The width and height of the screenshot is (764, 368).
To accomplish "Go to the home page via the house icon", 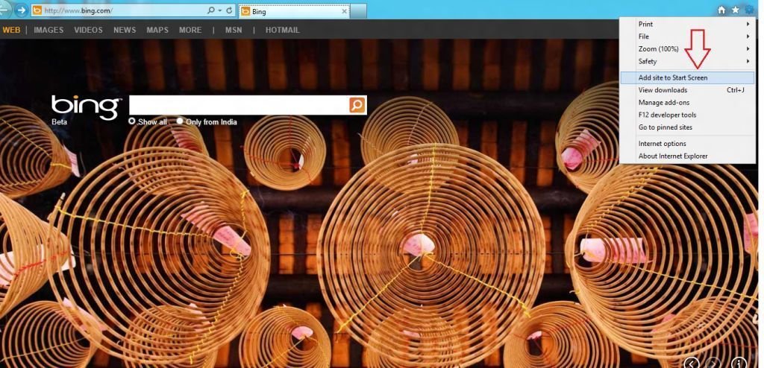I will (721, 10).
